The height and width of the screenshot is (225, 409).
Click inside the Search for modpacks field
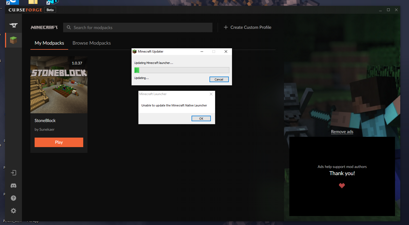[138, 27]
